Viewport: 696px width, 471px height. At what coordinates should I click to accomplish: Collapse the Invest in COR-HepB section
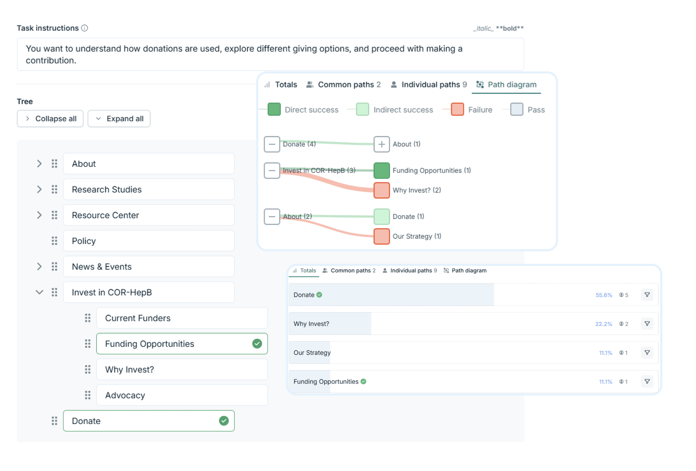(x=39, y=292)
